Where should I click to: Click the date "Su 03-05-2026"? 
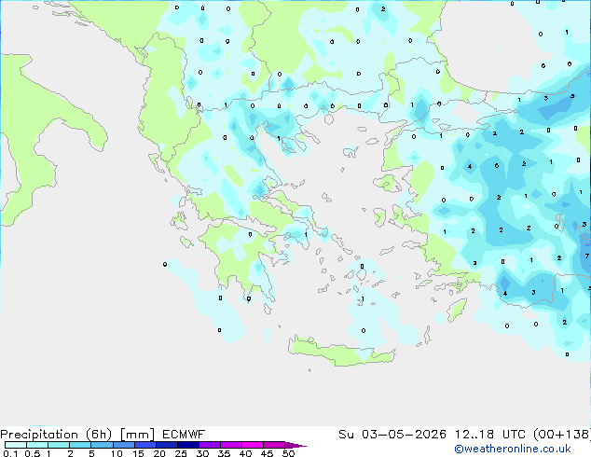(x=392, y=435)
